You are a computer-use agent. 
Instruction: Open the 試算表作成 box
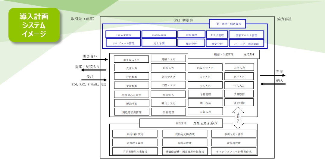[185, 143]
